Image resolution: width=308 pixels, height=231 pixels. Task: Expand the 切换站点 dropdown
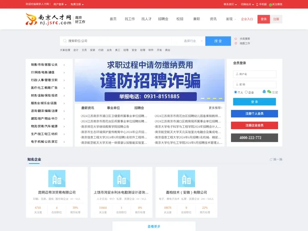247,4
